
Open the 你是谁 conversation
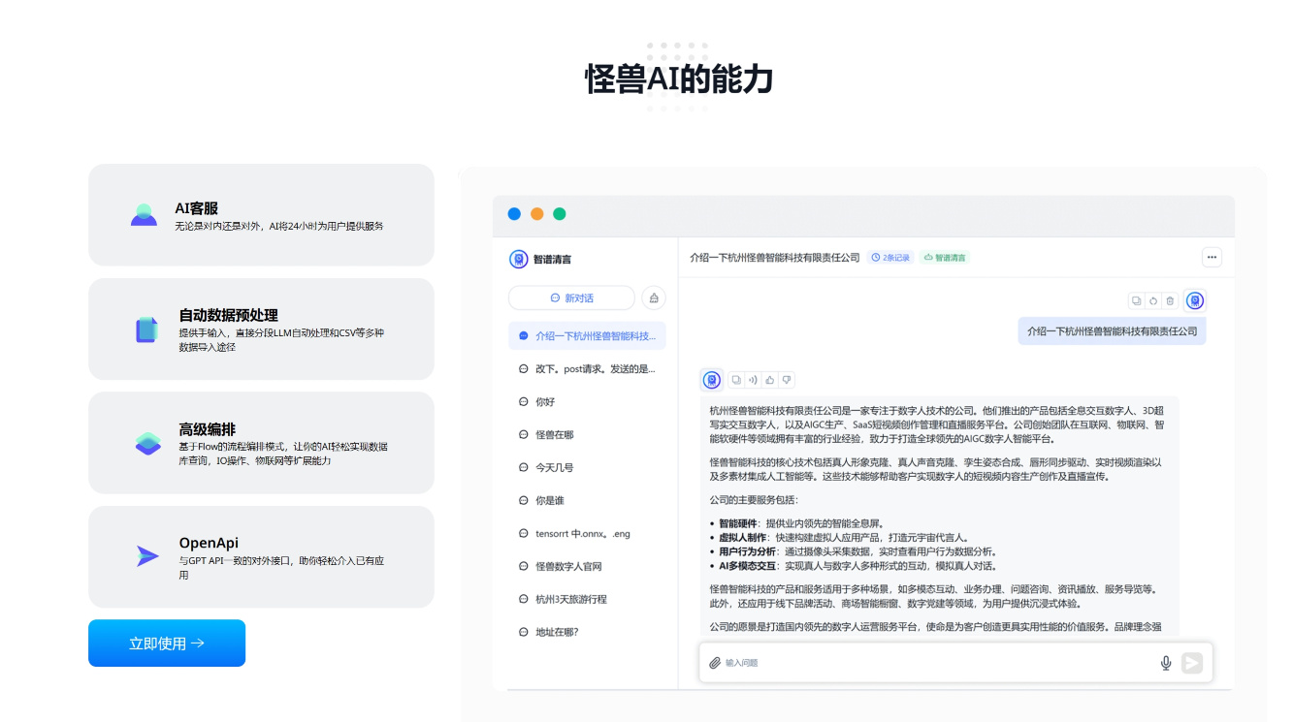(587, 500)
